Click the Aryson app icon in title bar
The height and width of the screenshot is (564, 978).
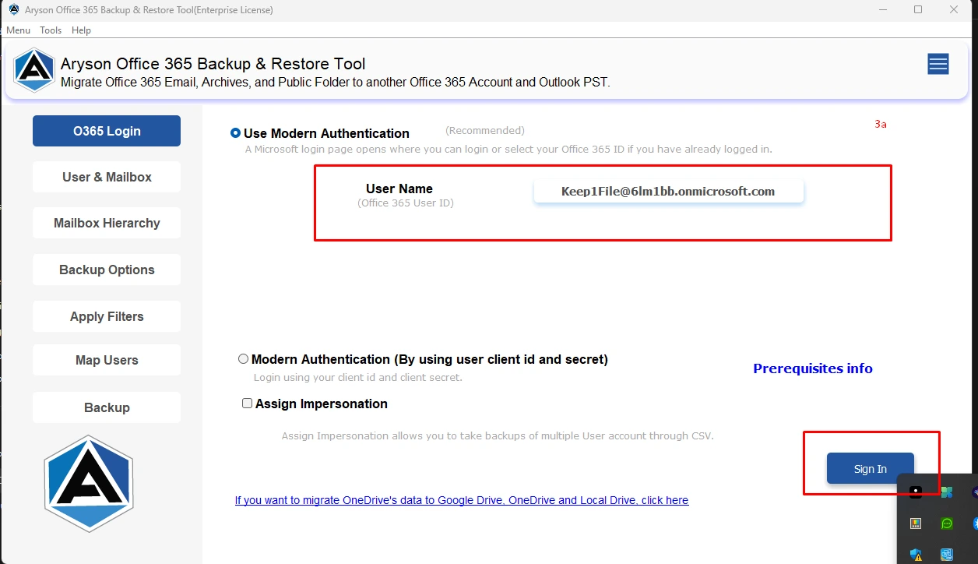point(13,9)
